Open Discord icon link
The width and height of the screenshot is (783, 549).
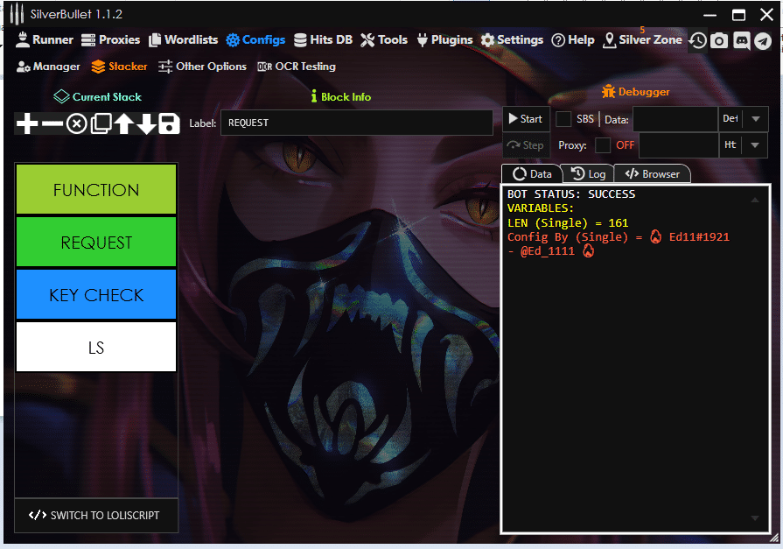(x=742, y=40)
